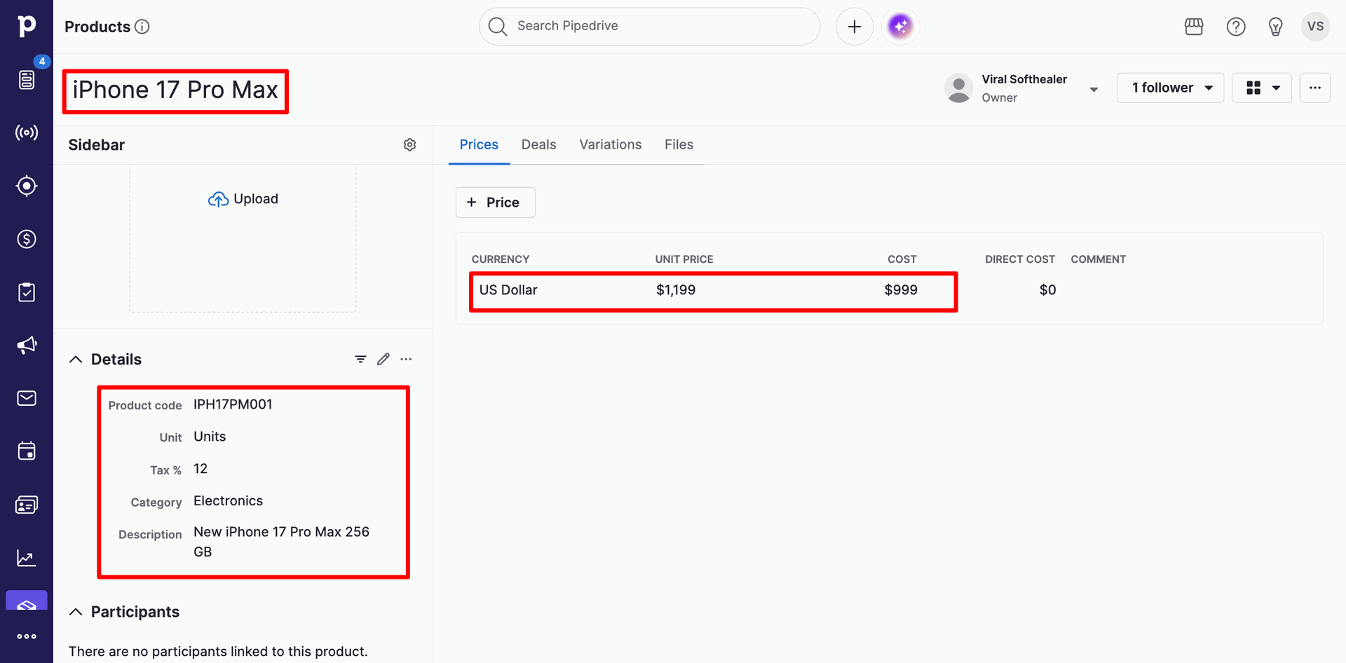Viewport: 1346px width, 663px height.
Task: Switch to the Deals tab
Action: coord(538,144)
